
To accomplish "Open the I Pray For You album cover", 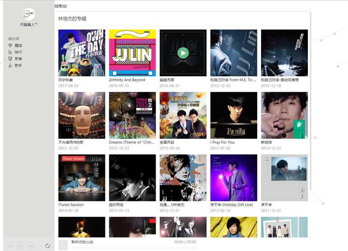I will pyautogui.click(x=234, y=115).
